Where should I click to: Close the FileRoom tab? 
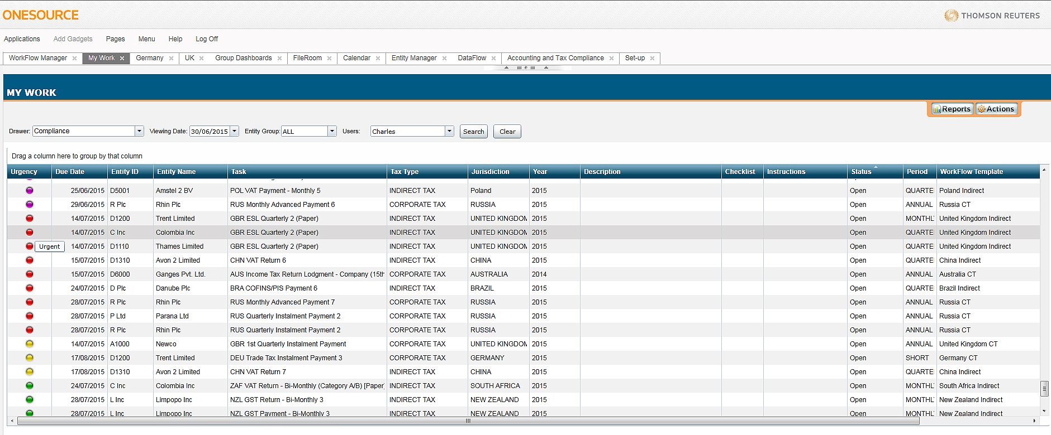(x=329, y=59)
